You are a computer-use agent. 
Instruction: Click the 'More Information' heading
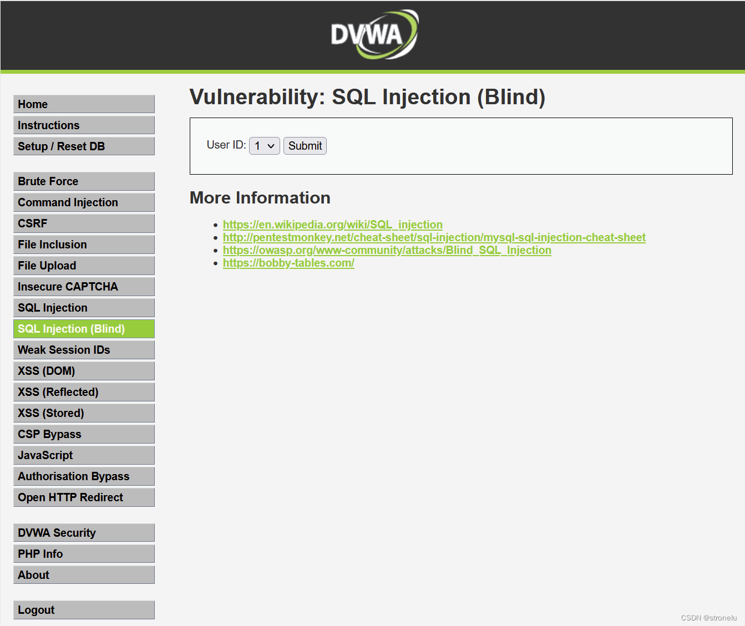[x=260, y=198]
